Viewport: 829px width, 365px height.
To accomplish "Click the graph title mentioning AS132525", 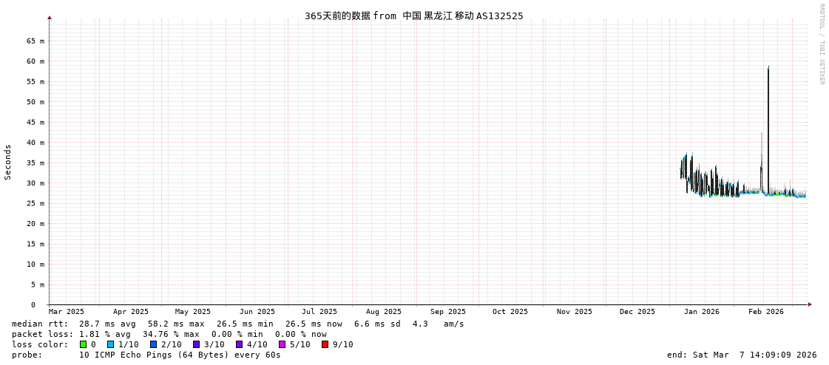I will coord(414,16).
